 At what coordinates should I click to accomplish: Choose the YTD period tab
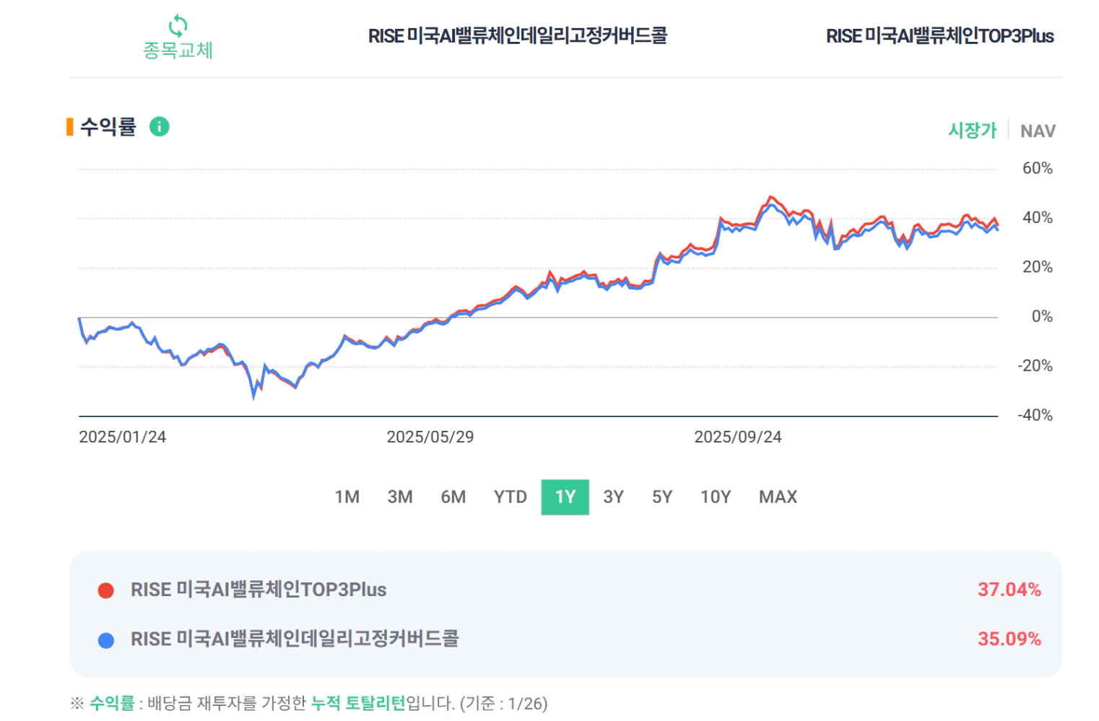pyautogui.click(x=510, y=497)
